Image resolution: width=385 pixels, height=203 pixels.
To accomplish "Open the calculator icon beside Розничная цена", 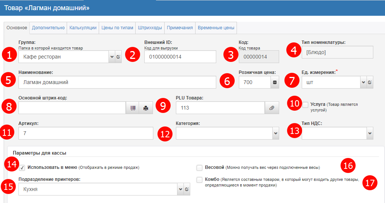I will point(275,83).
